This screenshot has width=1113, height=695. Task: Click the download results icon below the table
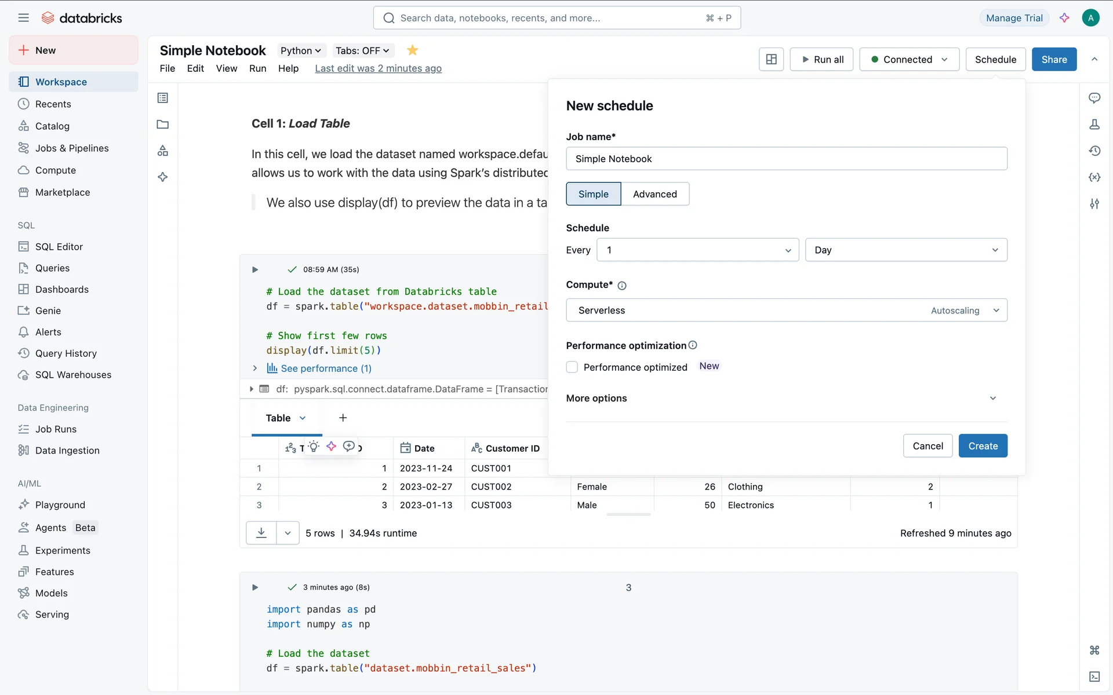(261, 533)
